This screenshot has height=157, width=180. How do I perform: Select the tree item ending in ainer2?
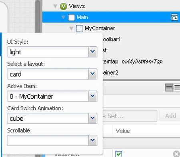point(110,73)
